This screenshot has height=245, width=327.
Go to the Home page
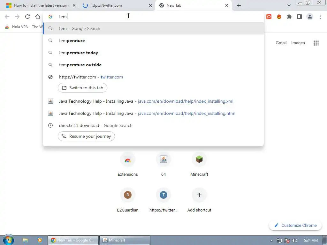(x=38, y=17)
